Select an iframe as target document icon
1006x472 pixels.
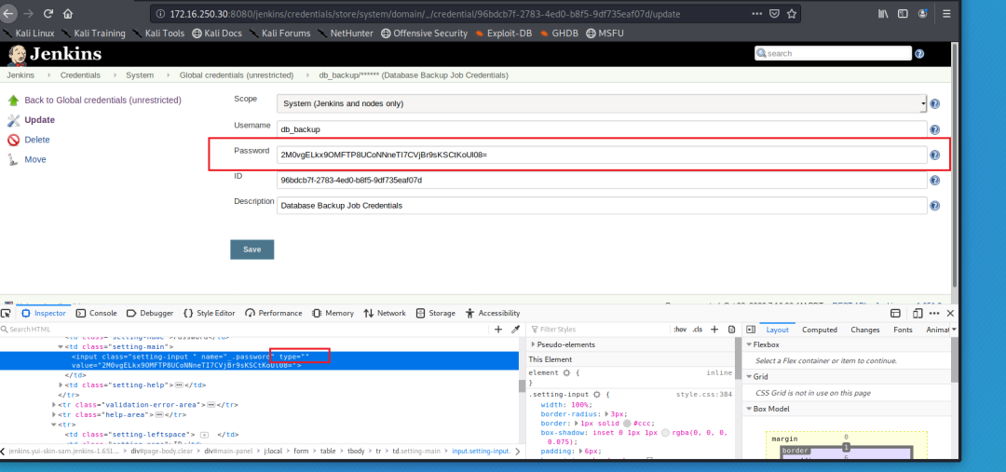point(895,313)
